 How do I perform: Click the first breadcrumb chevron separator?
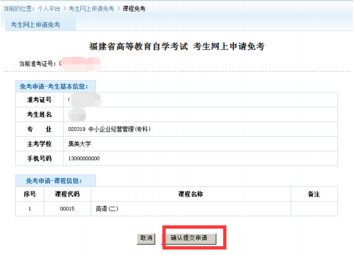pos(65,9)
